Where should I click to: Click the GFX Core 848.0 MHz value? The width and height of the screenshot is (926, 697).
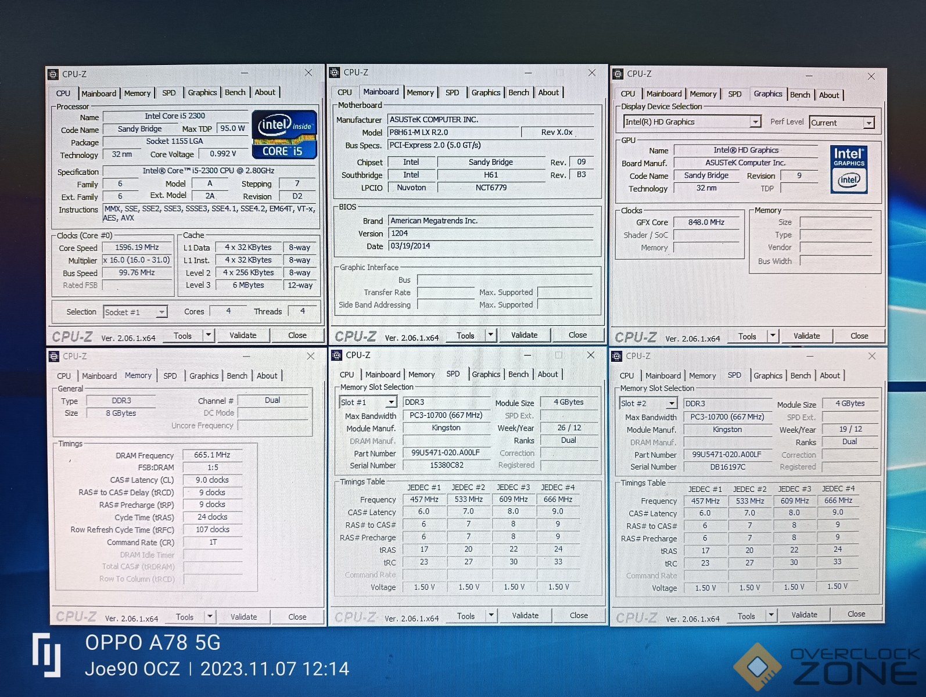(x=706, y=222)
